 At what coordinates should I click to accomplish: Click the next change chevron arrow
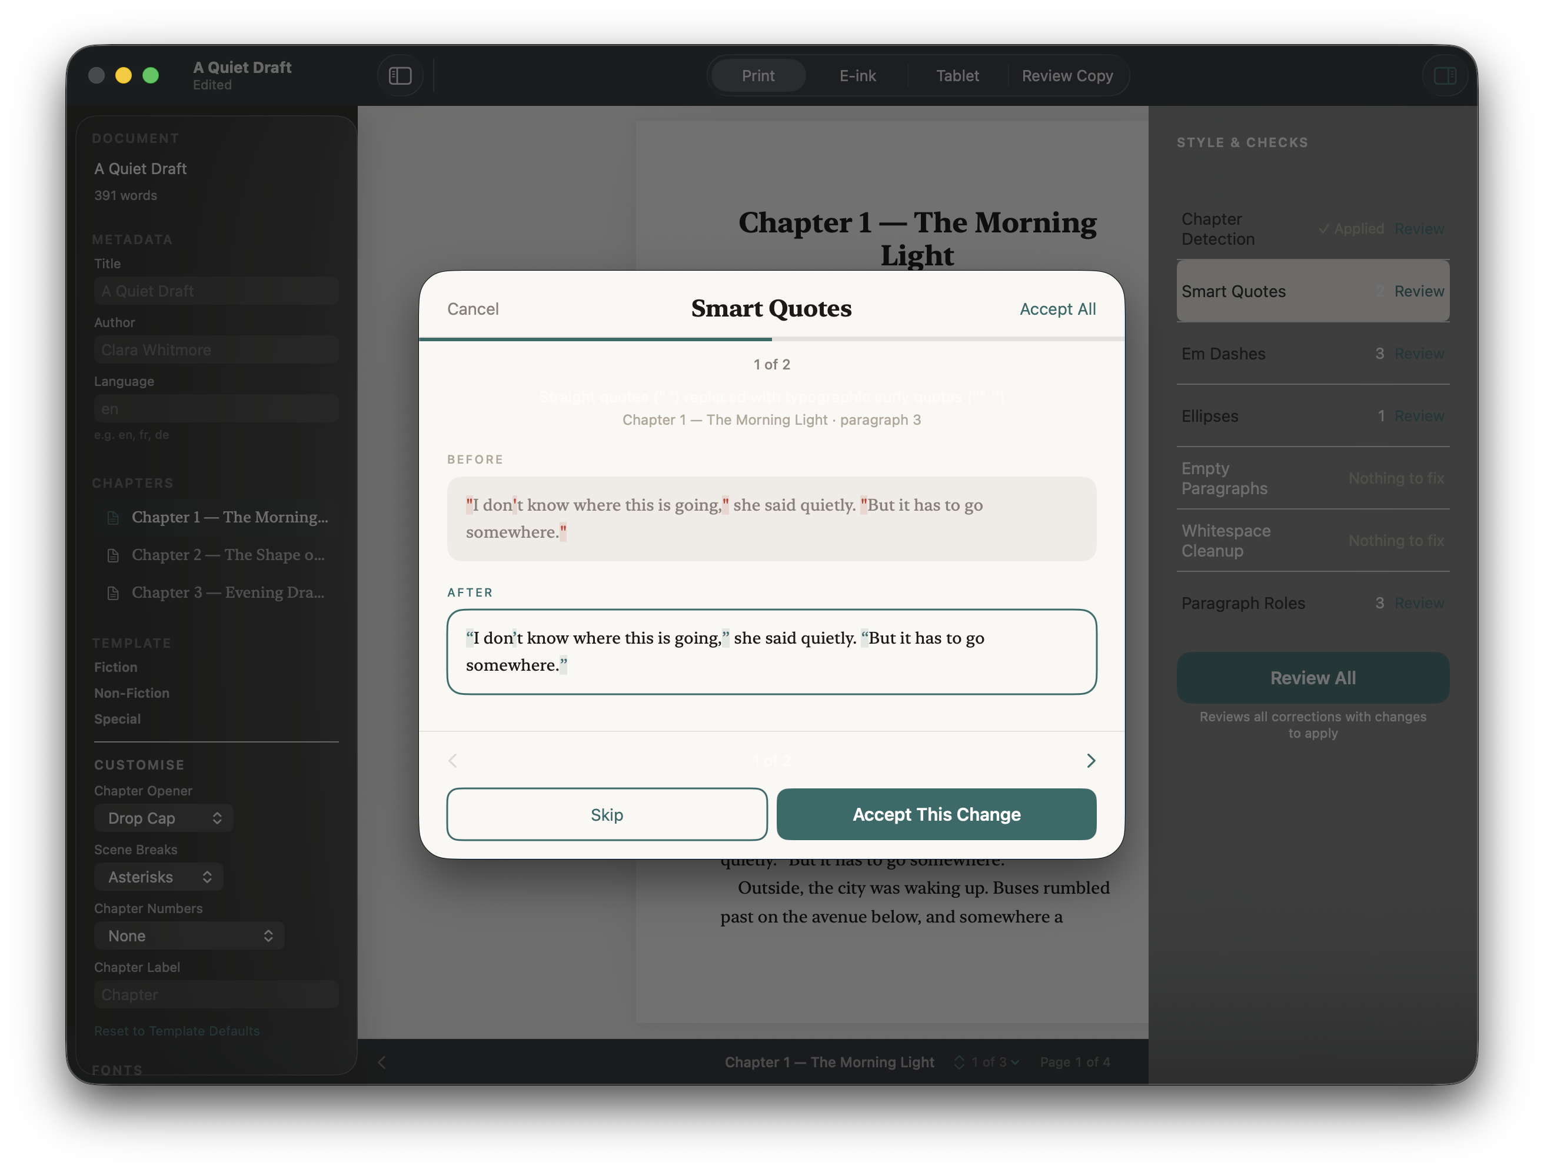[x=1090, y=760]
